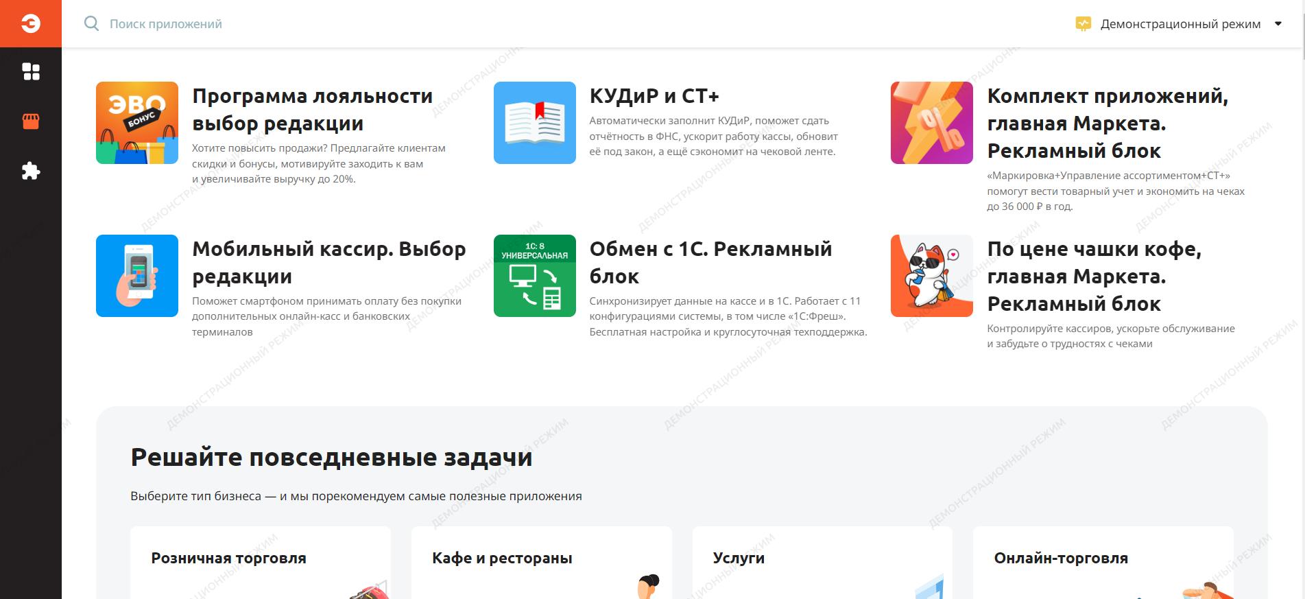The height and width of the screenshot is (599, 1305).
Task: Open the percent lightning bundle icon
Action: tap(932, 123)
